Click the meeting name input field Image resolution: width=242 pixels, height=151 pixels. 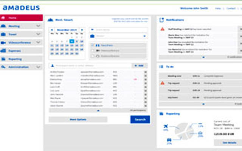(x=118, y=29)
